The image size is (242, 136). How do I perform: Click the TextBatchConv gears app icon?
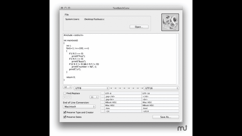pyautogui.click(x=170, y=22)
